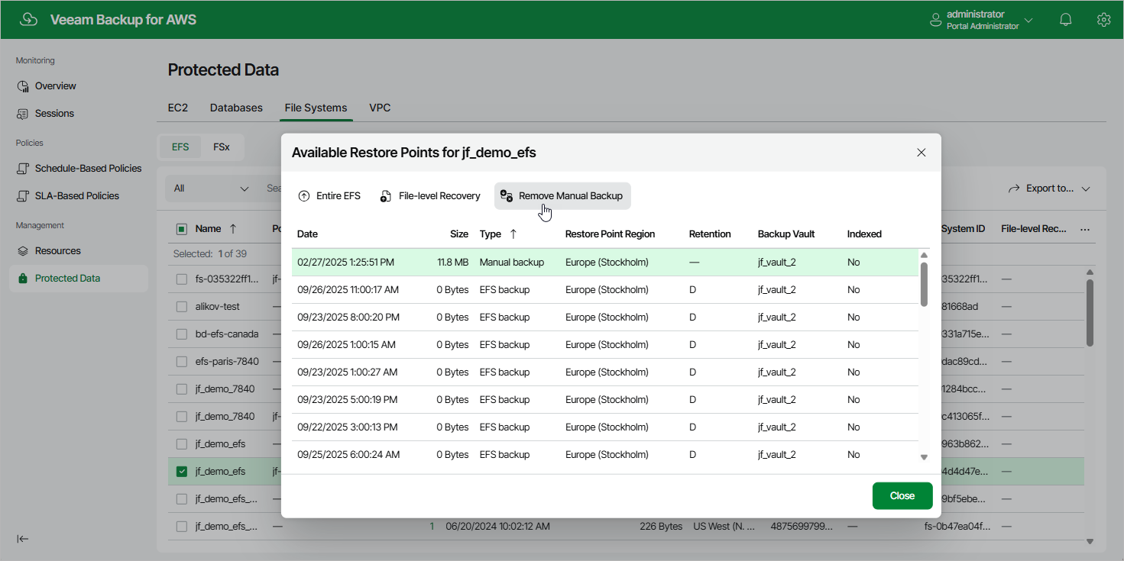
Task: Toggle the select-all checkbox in Name header
Action: point(182,229)
